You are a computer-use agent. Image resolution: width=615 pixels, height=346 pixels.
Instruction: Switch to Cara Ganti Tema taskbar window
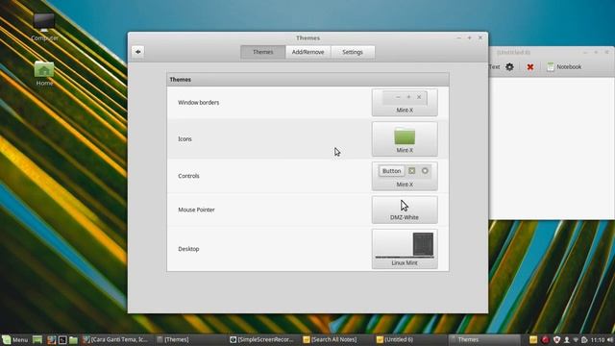[115, 339]
